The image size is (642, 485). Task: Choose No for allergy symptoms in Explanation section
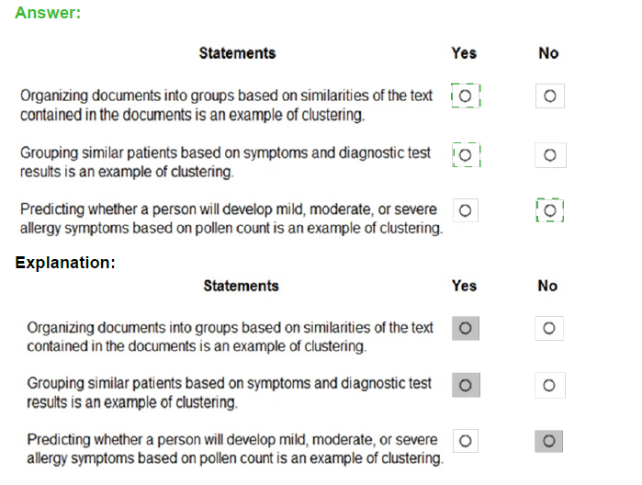548,441
